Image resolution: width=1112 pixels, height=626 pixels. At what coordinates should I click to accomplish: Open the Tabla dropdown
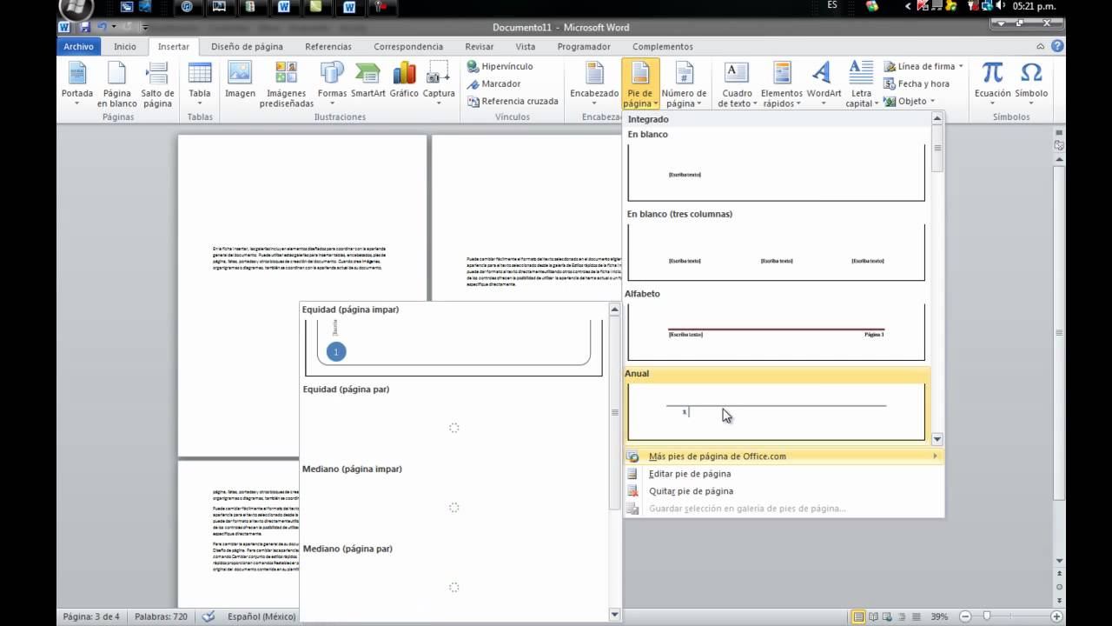(200, 85)
